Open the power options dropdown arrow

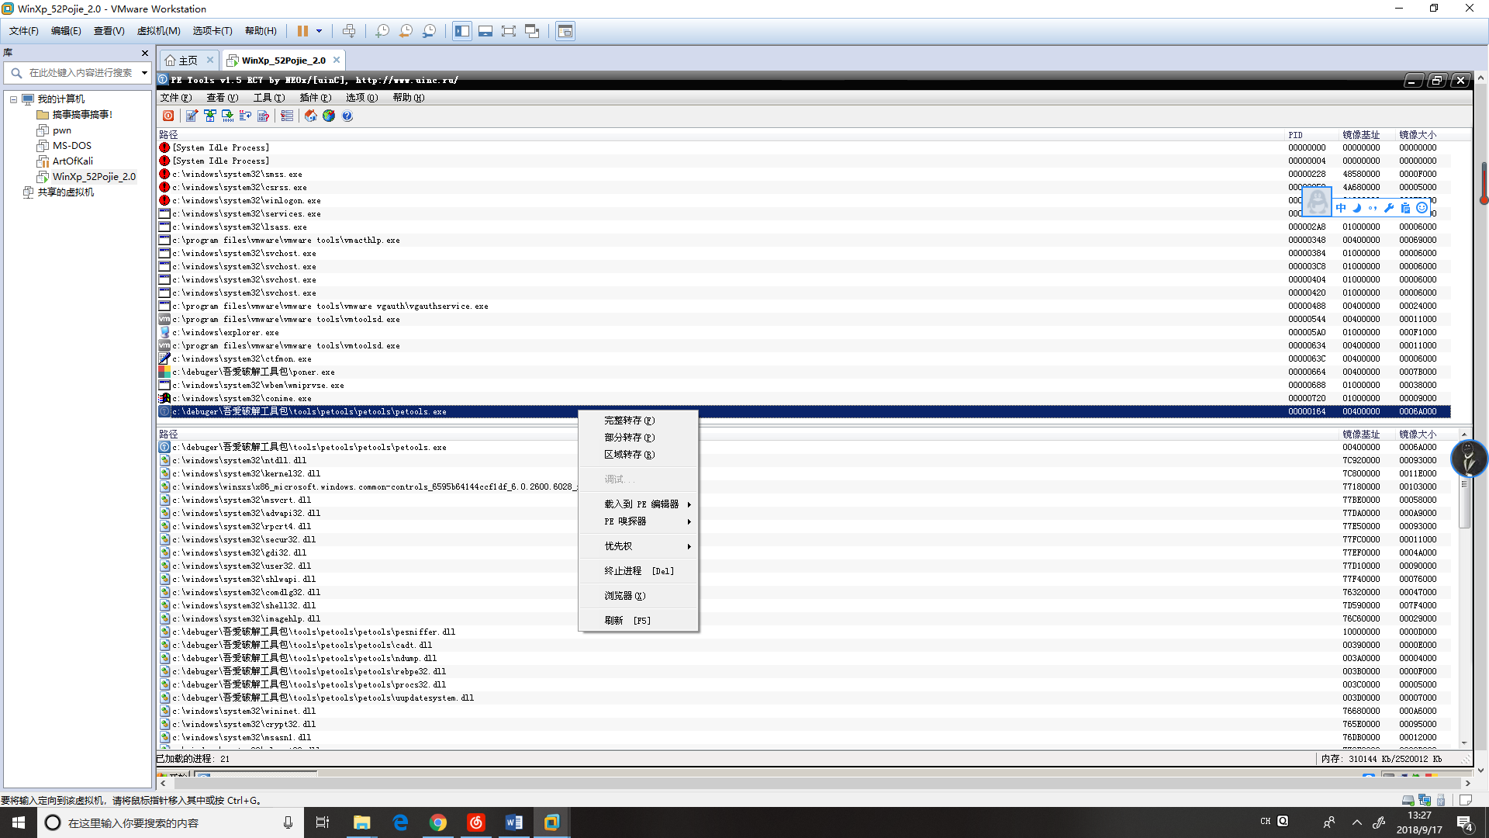pos(319,31)
